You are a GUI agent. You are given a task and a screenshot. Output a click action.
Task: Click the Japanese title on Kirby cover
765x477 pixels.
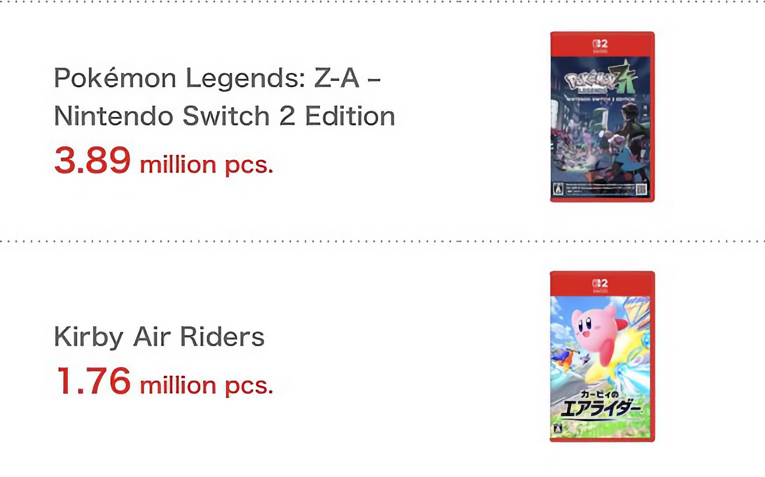tap(601, 405)
